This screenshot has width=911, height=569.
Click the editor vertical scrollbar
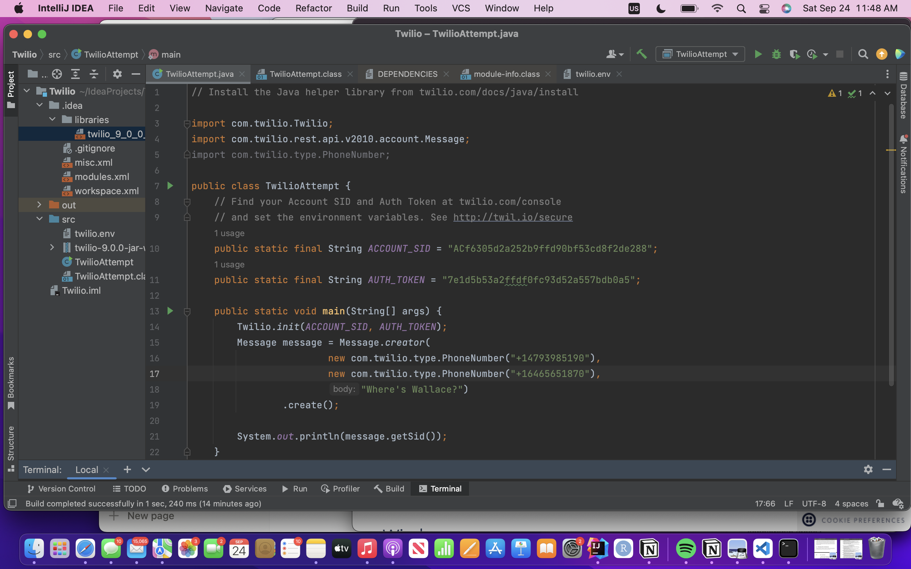click(891, 245)
